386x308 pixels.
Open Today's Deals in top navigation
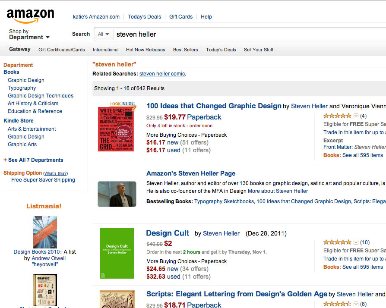[x=144, y=17]
